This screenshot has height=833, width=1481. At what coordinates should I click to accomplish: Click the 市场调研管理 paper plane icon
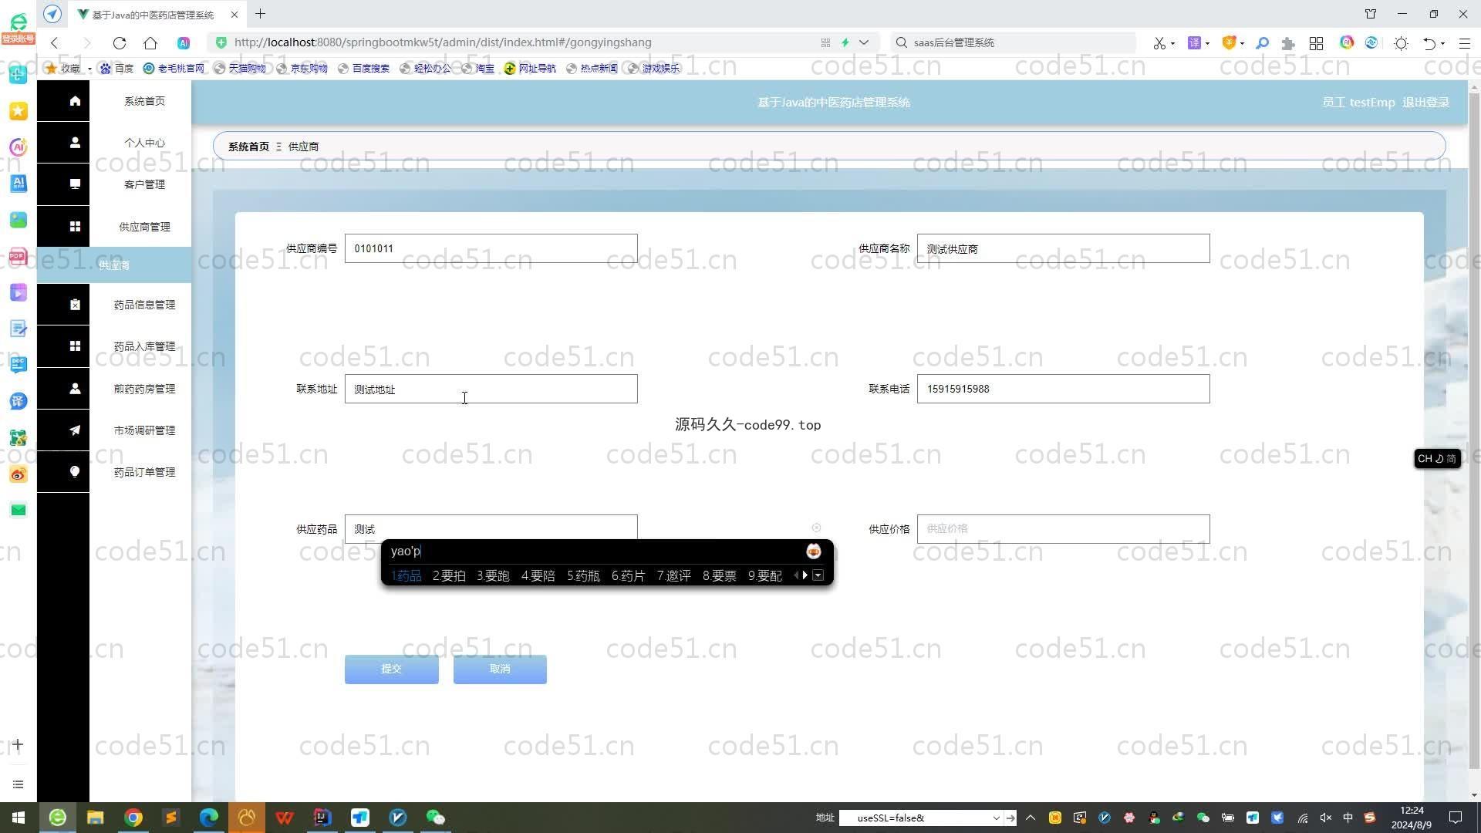(x=75, y=430)
